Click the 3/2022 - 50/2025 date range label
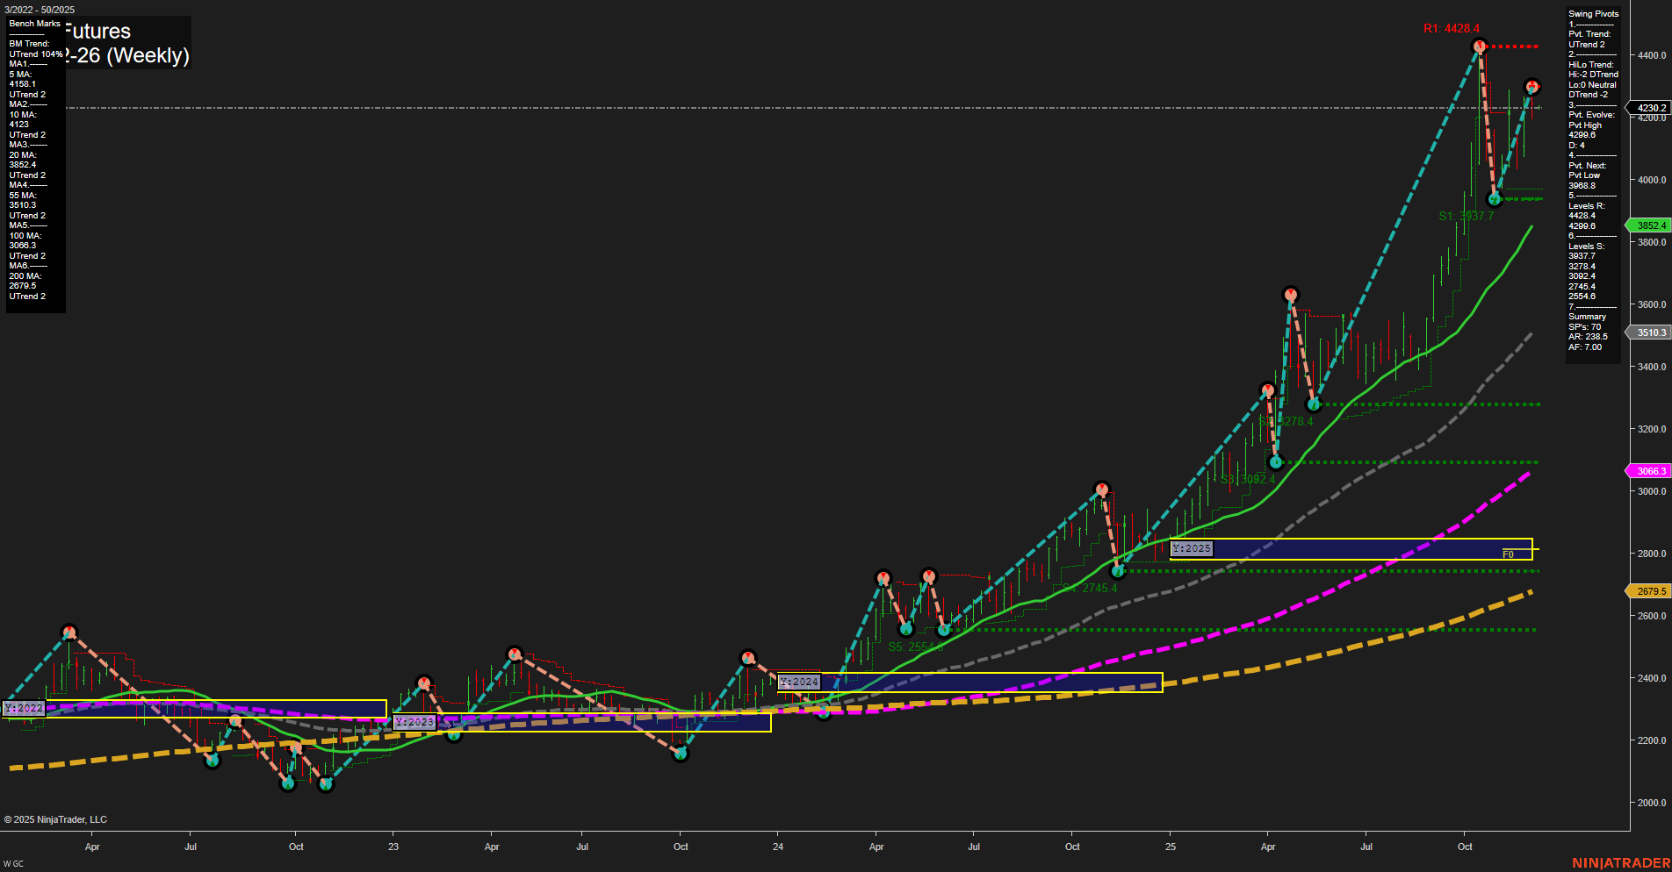 (x=39, y=10)
